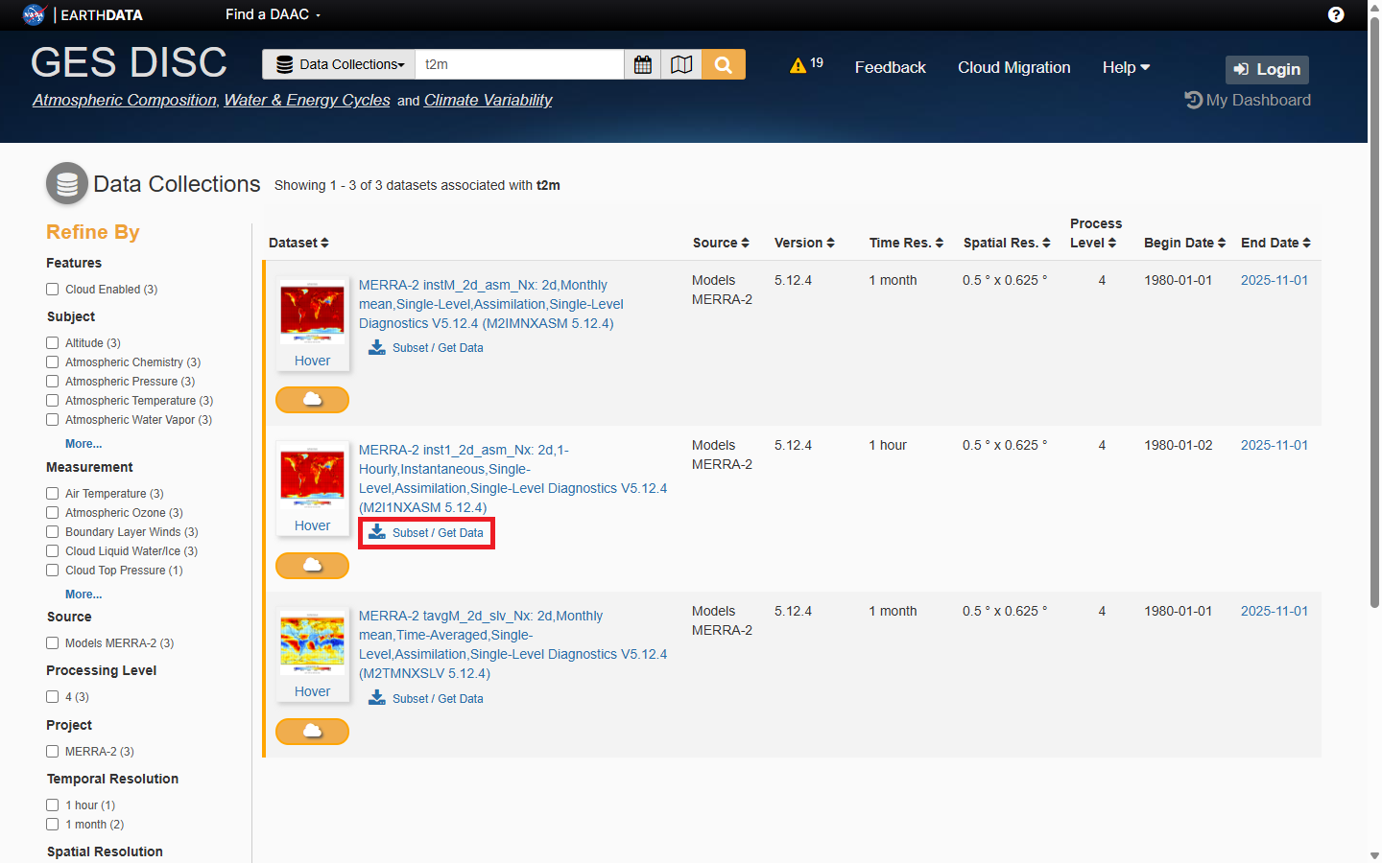Image resolution: width=1382 pixels, height=863 pixels.
Task: Click cloud badge under M2IMNXASM dataset
Action: coord(312,399)
